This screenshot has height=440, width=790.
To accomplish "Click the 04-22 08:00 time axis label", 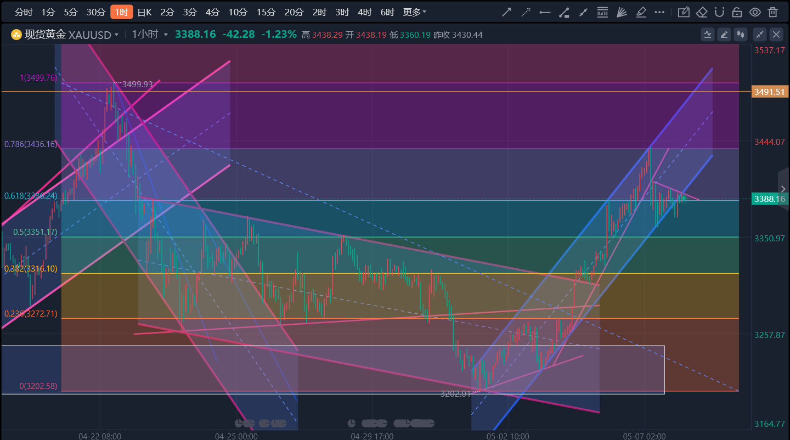I will (100, 436).
